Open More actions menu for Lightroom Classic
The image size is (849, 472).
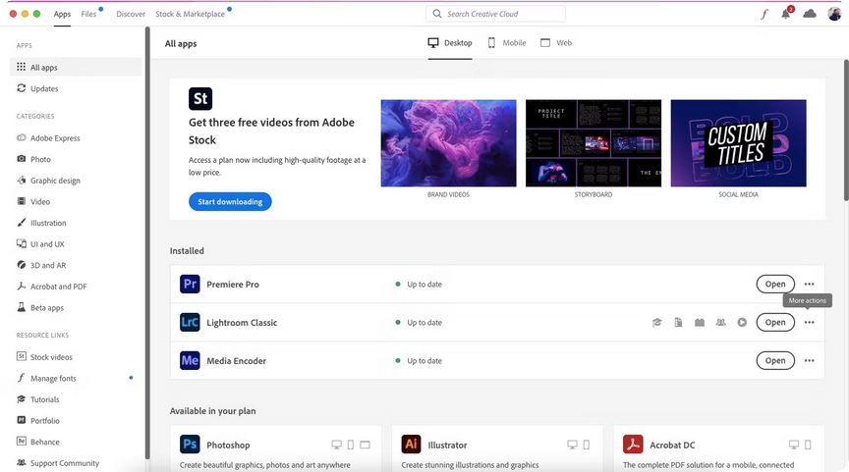click(809, 323)
